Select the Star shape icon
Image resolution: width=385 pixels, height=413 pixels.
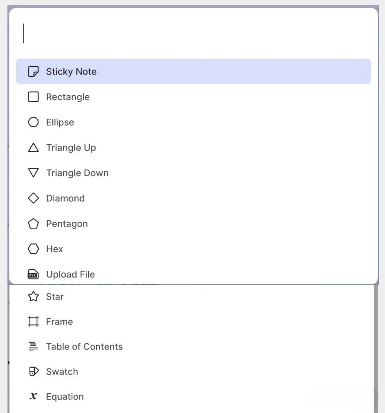click(x=33, y=297)
